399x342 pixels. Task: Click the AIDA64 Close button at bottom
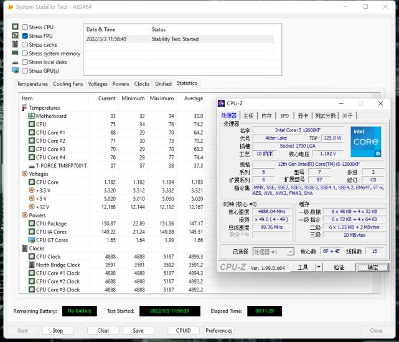[376, 331]
